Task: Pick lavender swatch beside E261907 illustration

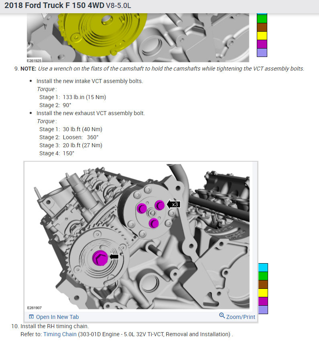Action: pos(263,310)
